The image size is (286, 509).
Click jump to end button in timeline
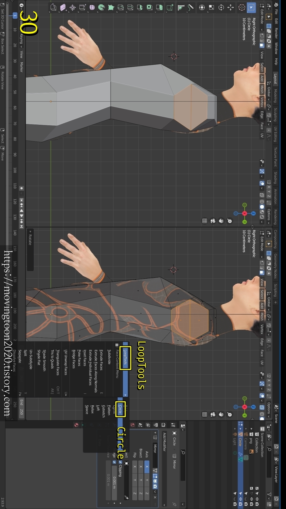(x=21, y=226)
